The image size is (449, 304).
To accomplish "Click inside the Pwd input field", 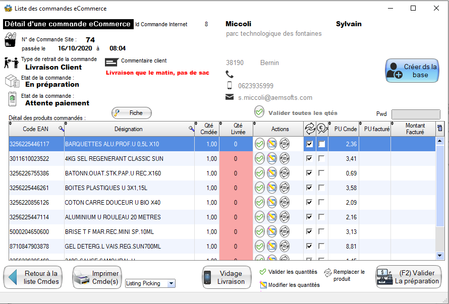I will pyautogui.click(x=415, y=114).
